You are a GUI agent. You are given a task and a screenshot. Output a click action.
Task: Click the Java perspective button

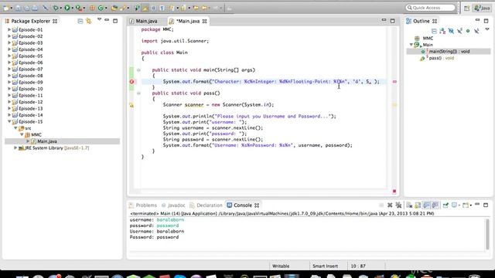482,8
